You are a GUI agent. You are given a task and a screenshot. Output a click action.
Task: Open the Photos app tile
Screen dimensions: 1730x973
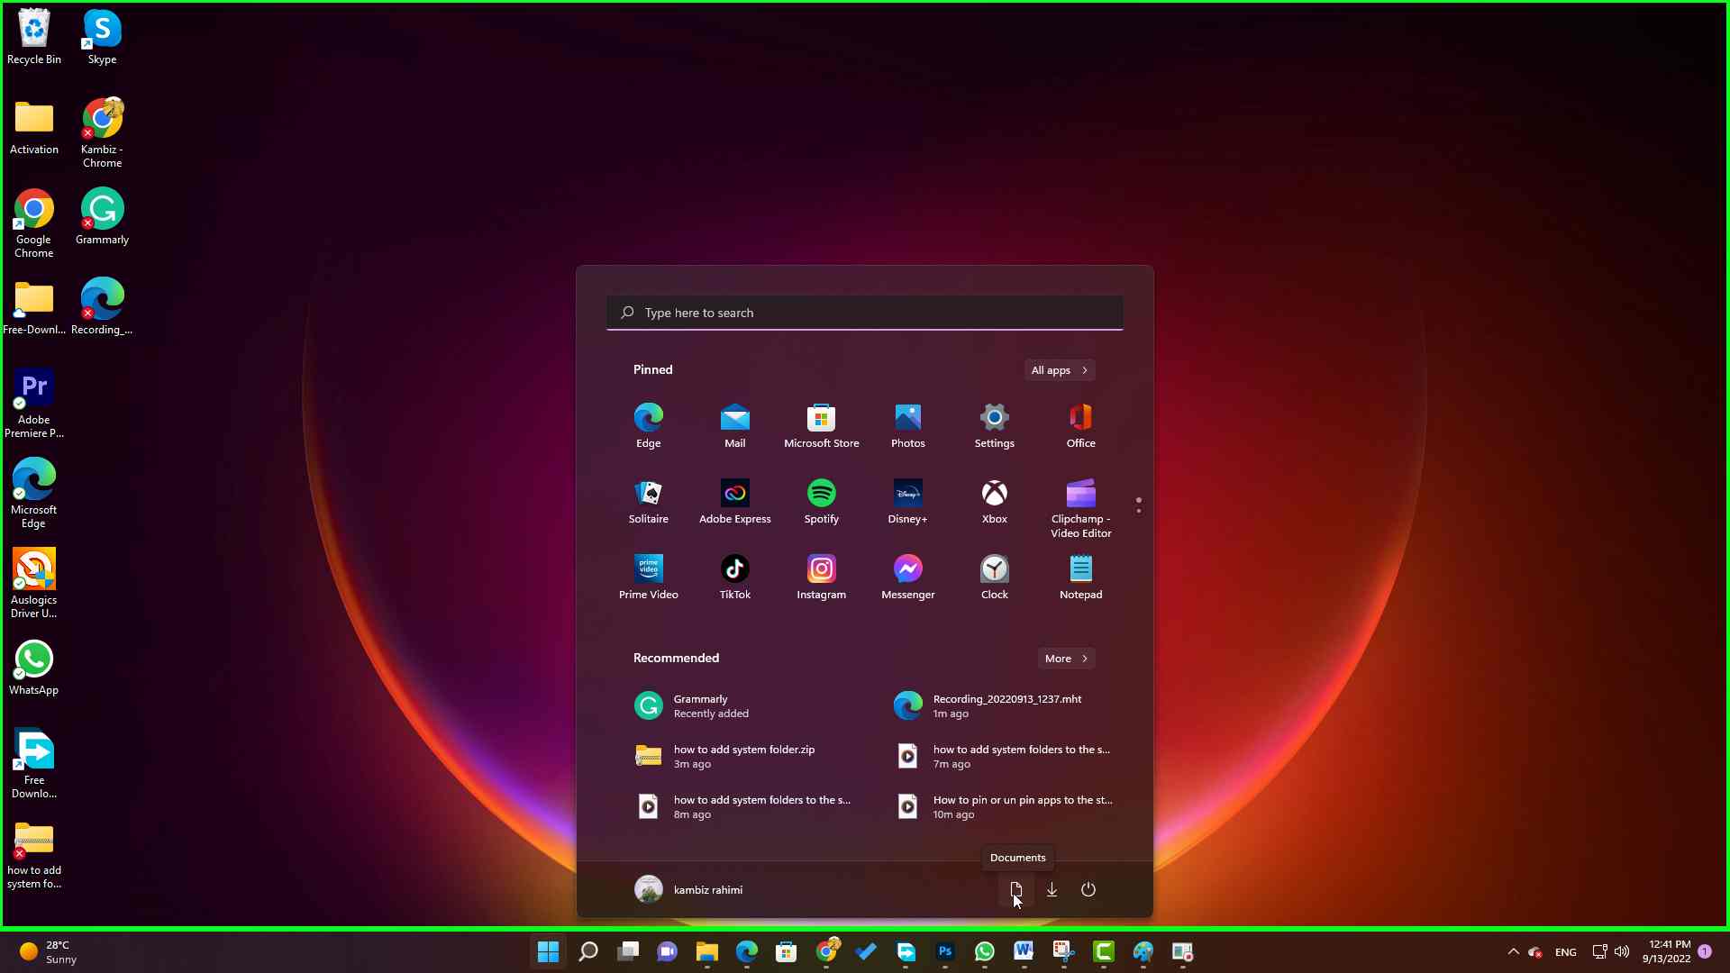[x=908, y=426]
